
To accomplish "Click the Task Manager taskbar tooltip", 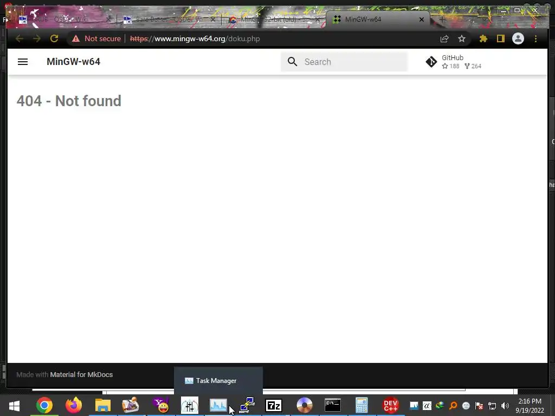I will click(x=218, y=381).
